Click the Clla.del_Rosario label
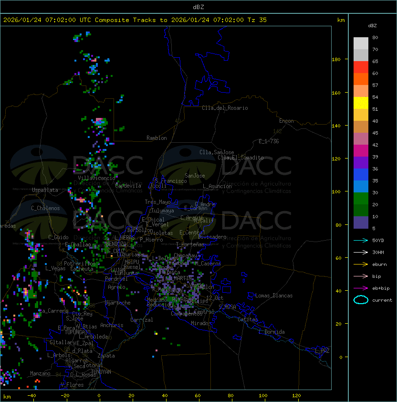Viewport: 397px width, 402px height. (x=225, y=108)
